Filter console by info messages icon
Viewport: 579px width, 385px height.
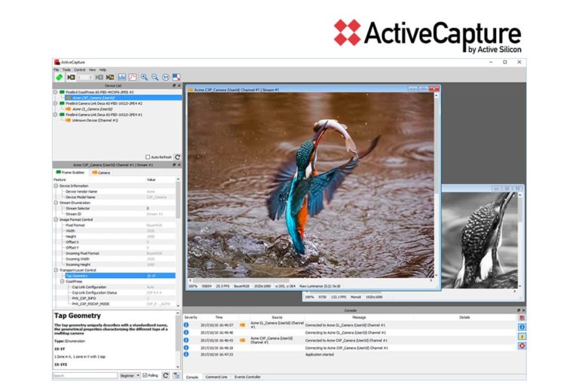pyautogui.click(x=522, y=327)
